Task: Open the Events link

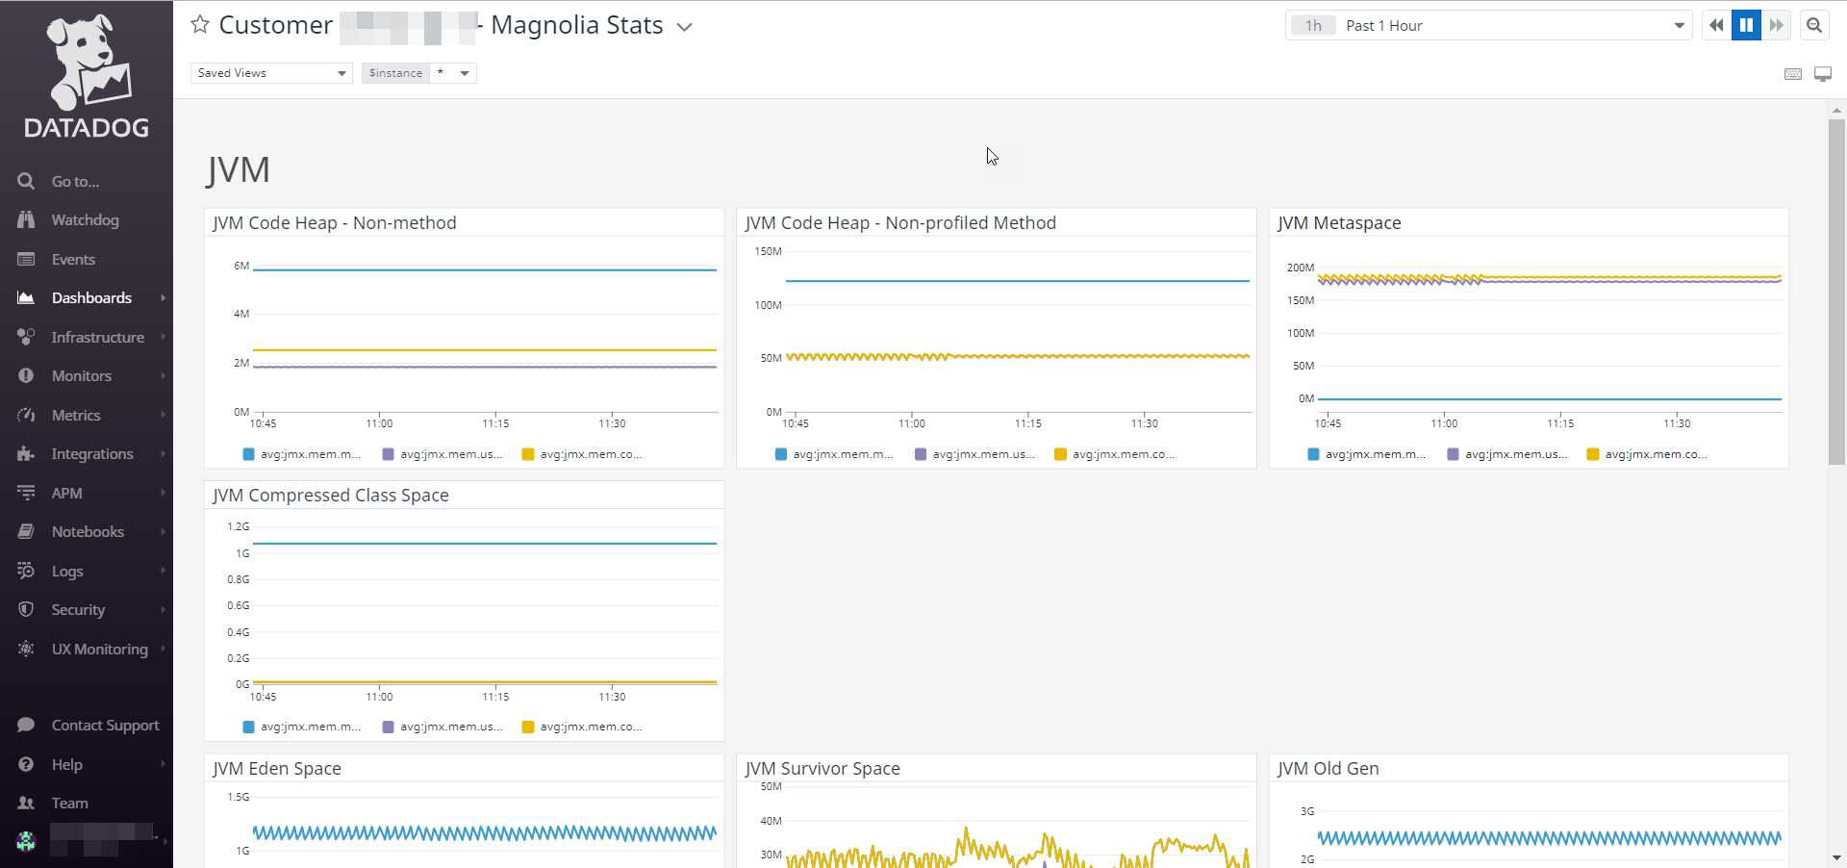Action: (73, 260)
